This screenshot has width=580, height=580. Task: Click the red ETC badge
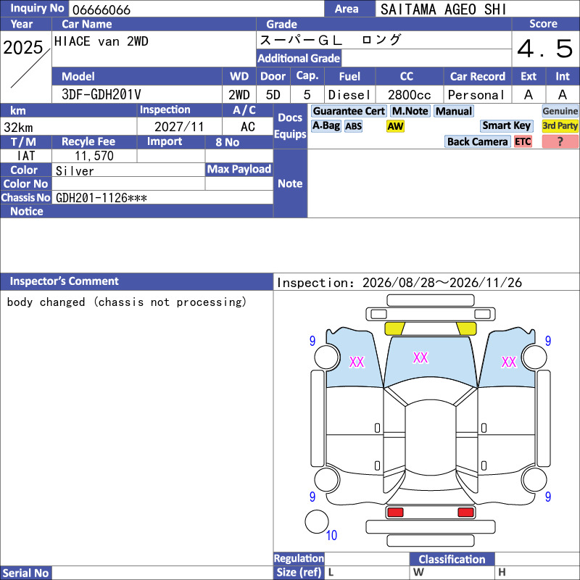(x=523, y=141)
